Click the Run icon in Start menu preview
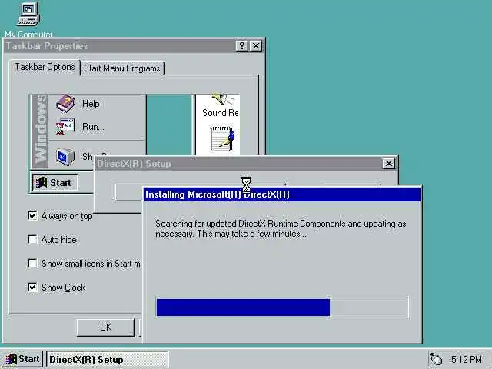 (65, 127)
